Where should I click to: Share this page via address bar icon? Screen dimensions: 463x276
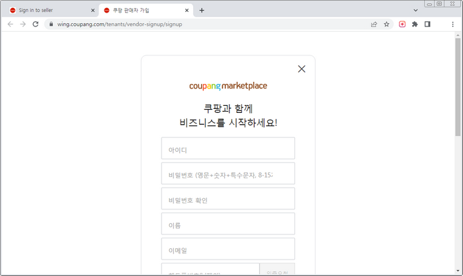[374, 24]
